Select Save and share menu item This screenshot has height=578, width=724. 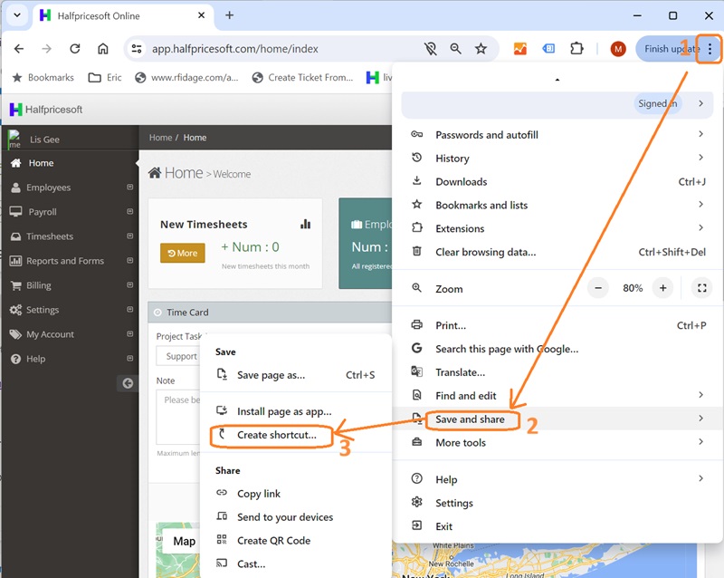[472, 419]
